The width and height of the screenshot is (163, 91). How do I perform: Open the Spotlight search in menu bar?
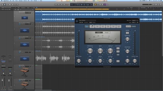coord(159,1)
